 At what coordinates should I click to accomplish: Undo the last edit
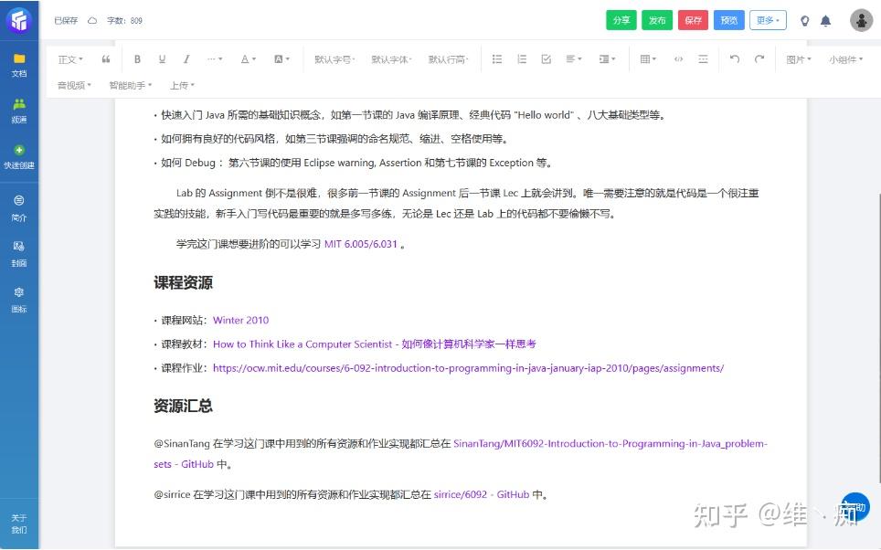point(735,59)
